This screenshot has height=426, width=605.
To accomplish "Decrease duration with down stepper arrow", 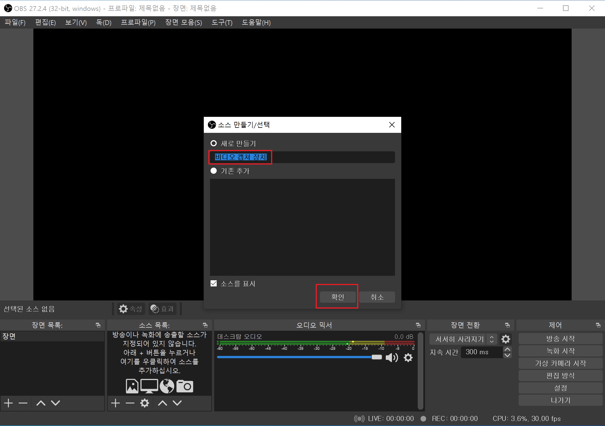I will (507, 355).
